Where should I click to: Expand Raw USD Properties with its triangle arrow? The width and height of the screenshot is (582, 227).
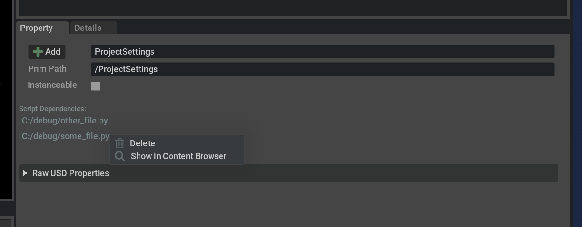25,173
